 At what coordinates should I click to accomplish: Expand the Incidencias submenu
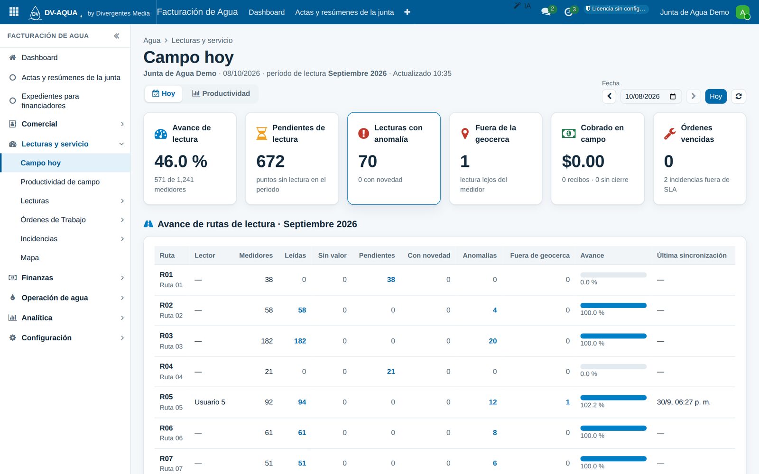pos(65,238)
